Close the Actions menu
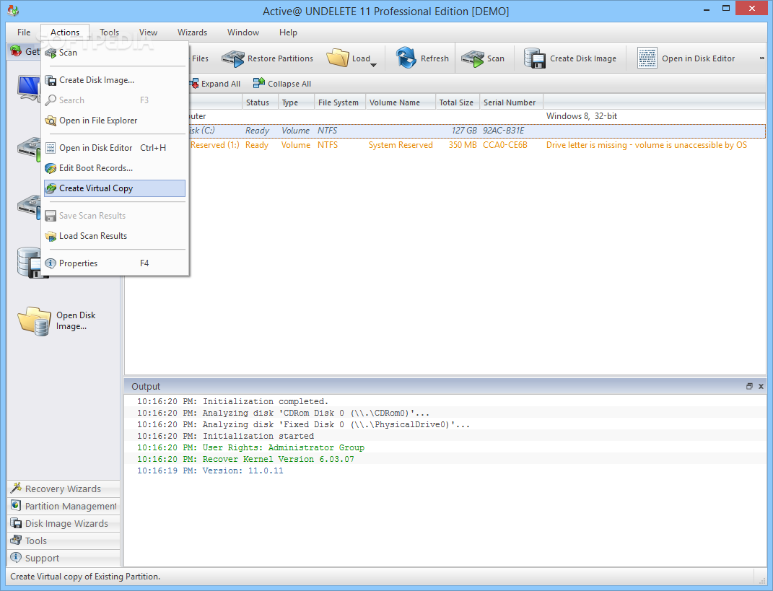Image resolution: width=773 pixels, height=591 pixels. (65, 32)
